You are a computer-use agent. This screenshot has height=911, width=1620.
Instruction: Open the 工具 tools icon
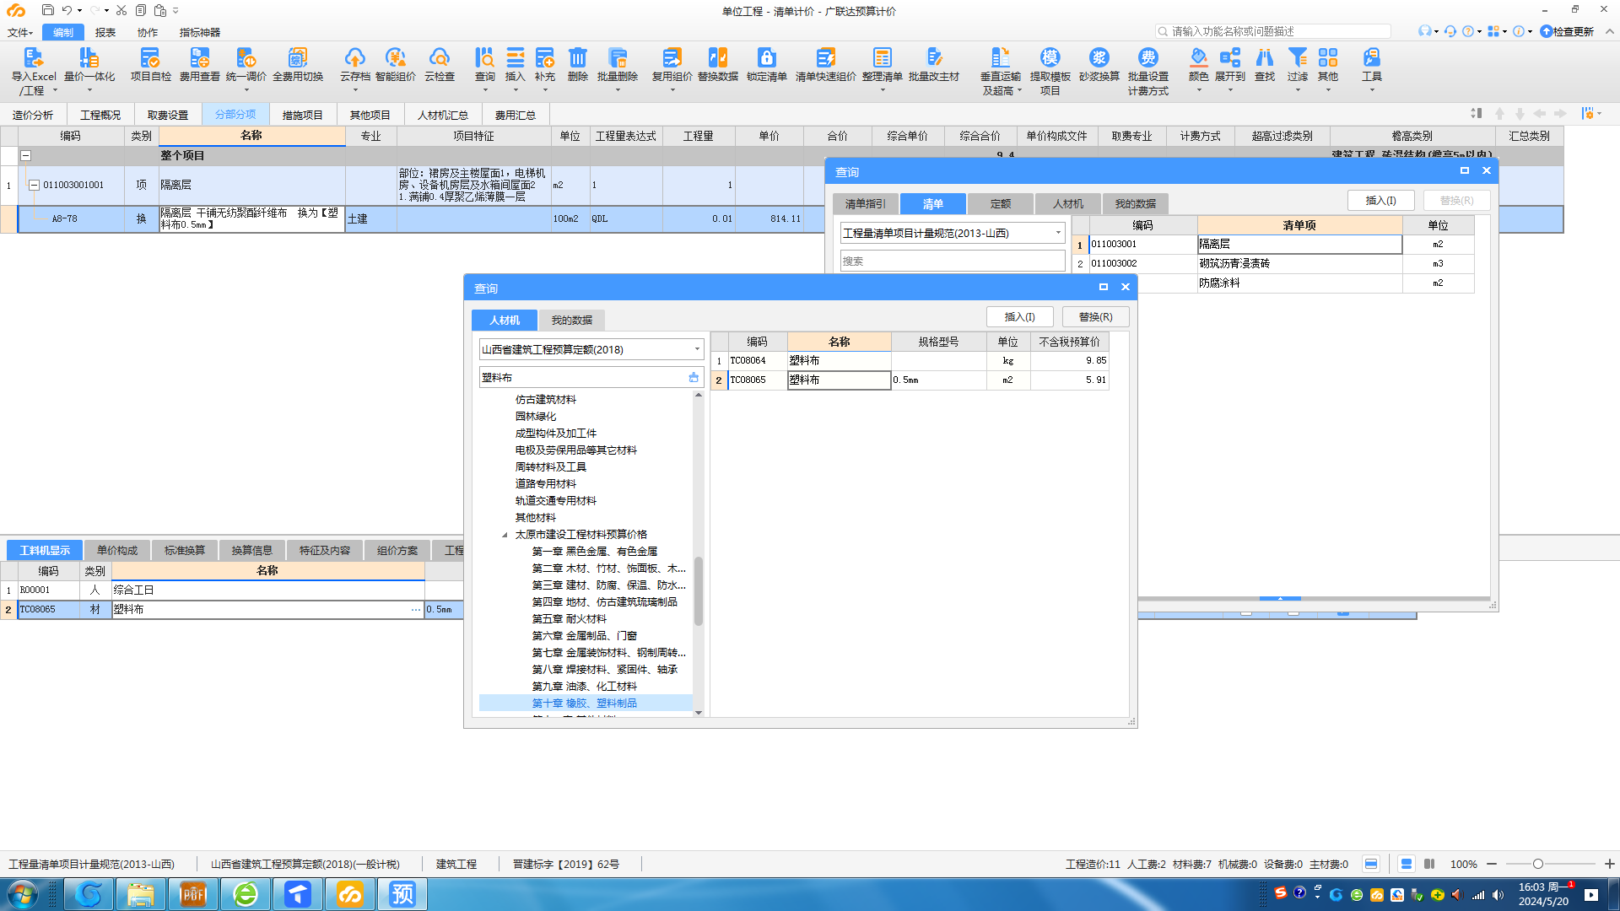tap(1371, 66)
